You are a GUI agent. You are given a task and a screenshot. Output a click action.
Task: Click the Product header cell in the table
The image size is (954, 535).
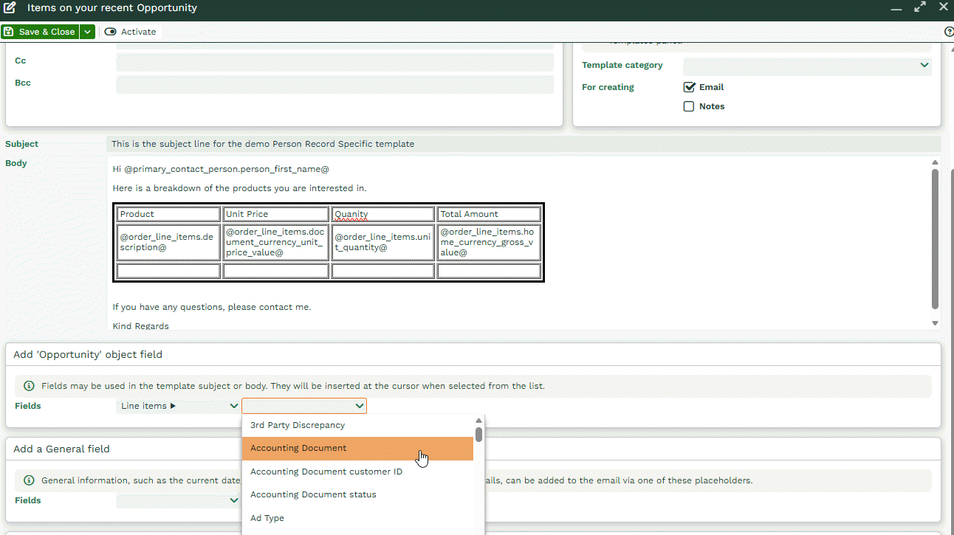(x=169, y=214)
